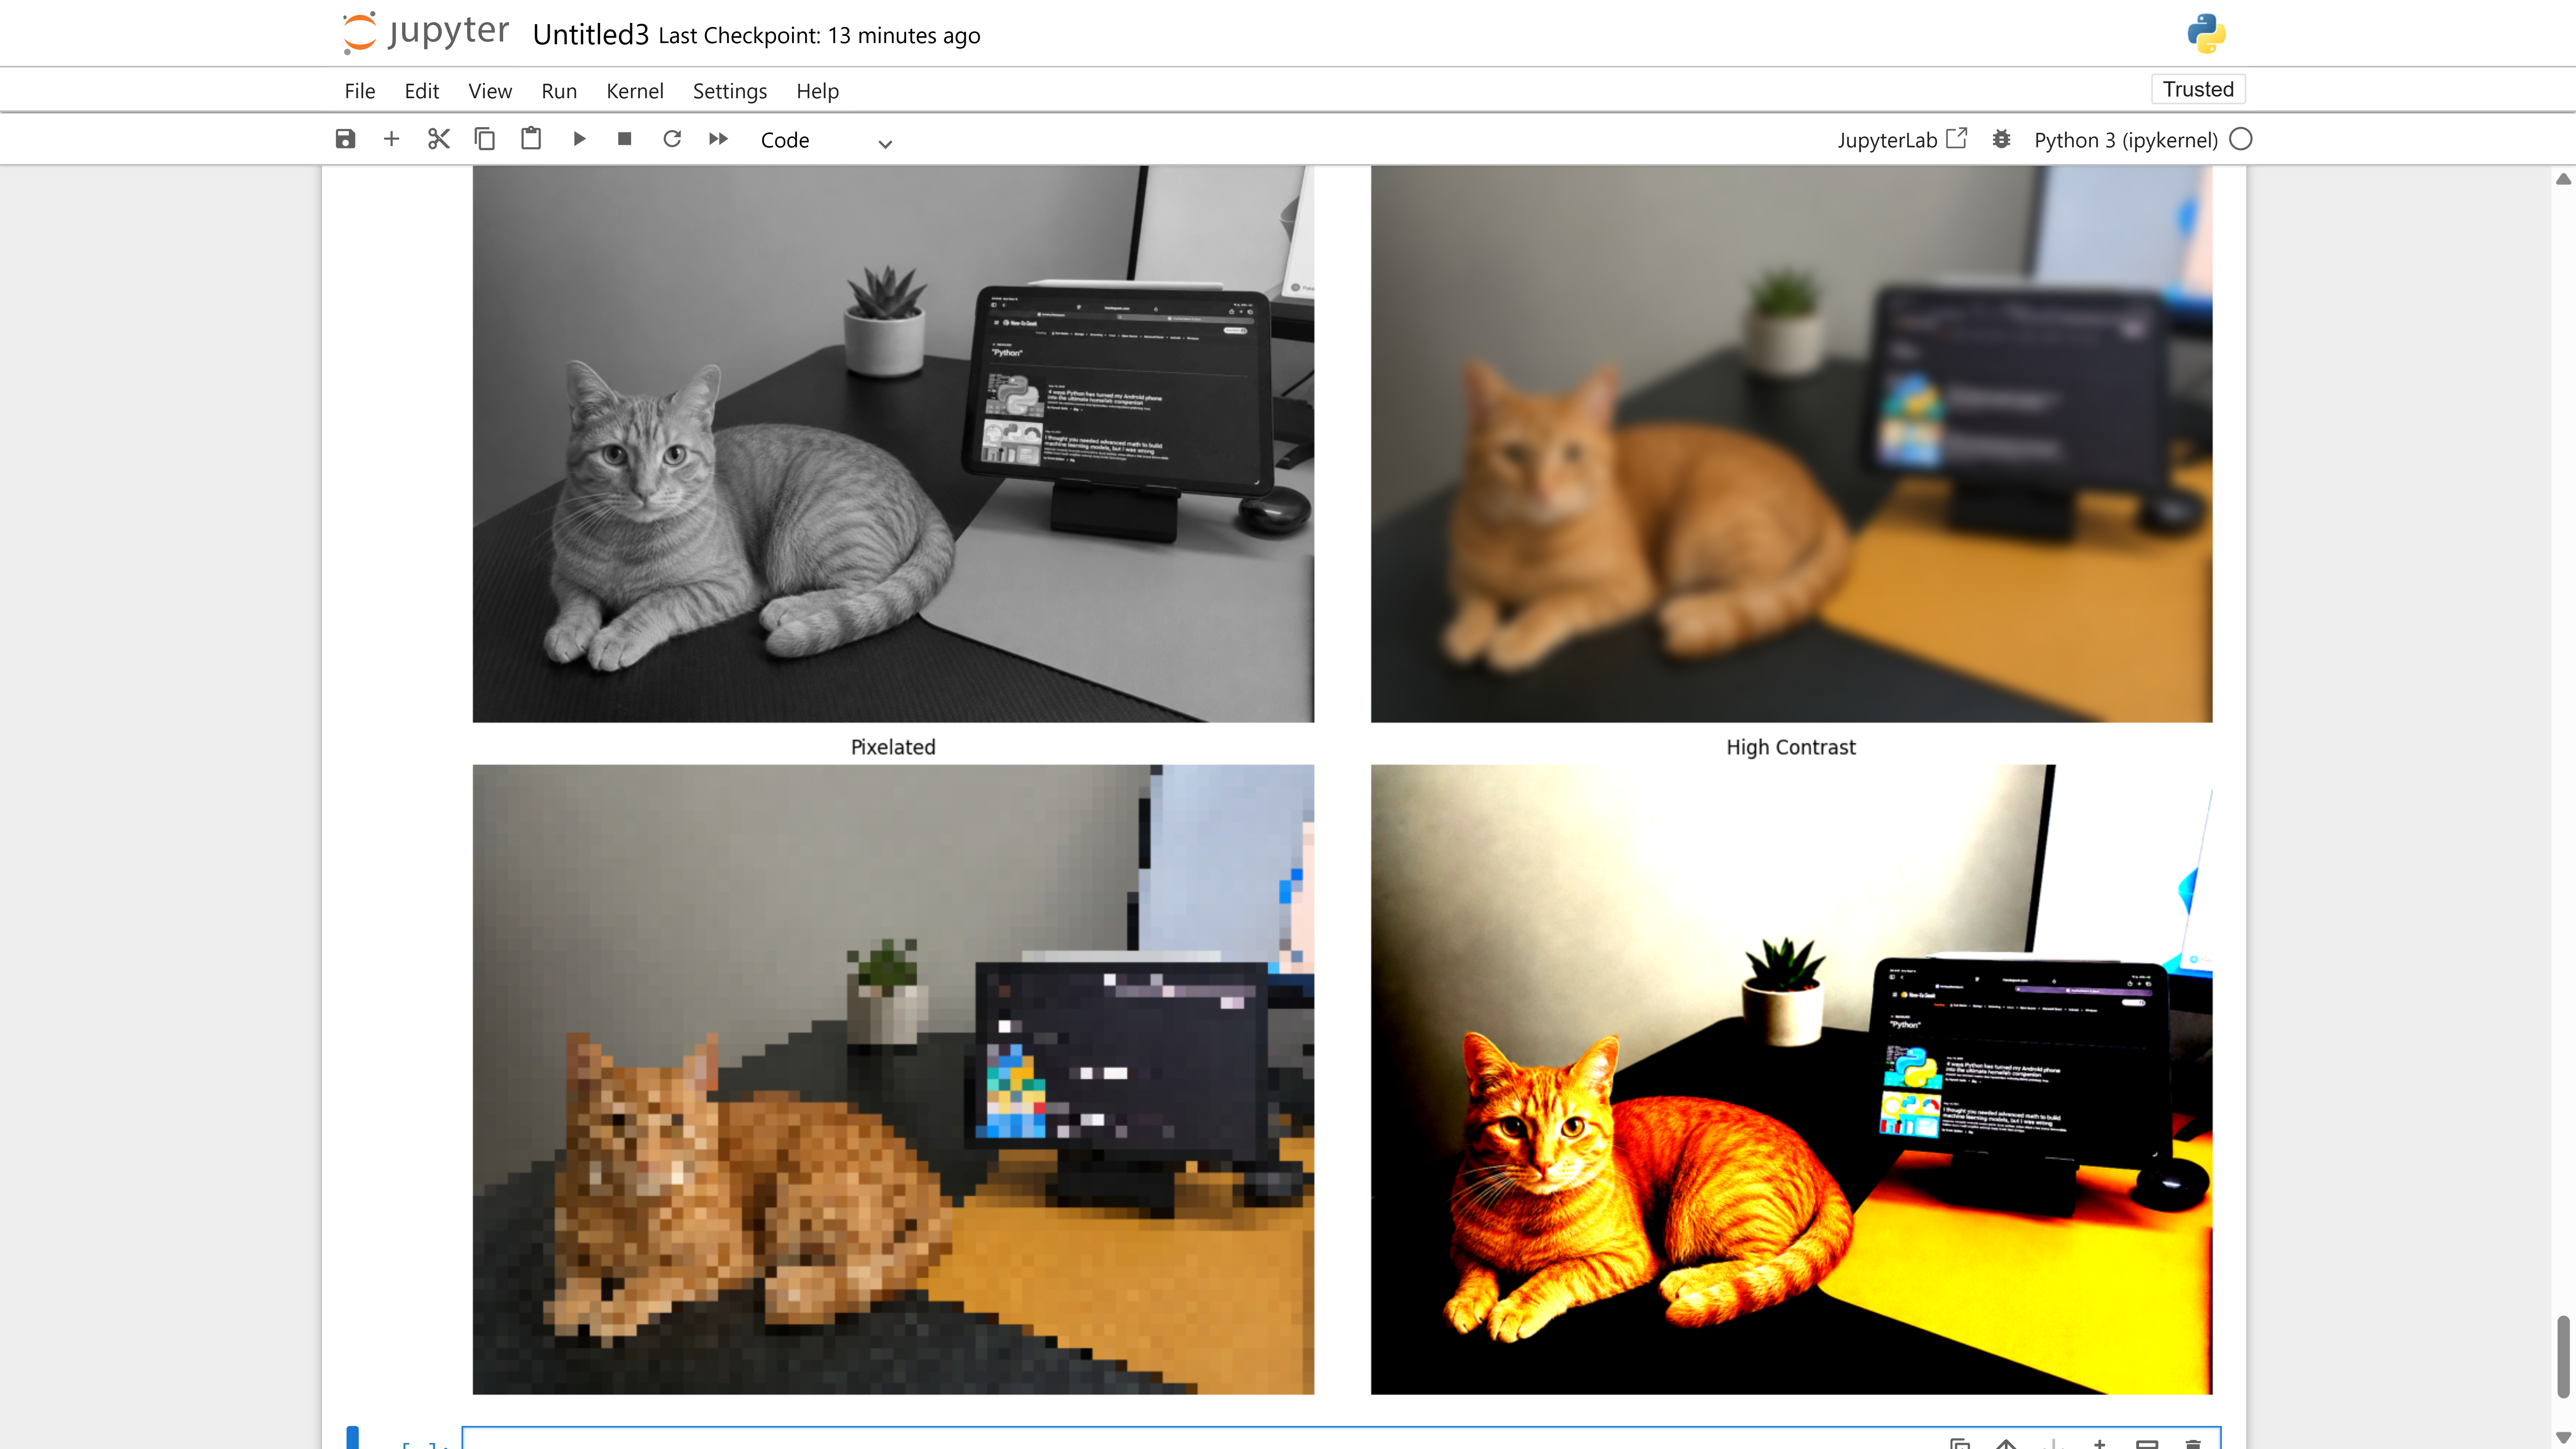
Task: Open the Settings menu
Action: (x=730, y=91)
